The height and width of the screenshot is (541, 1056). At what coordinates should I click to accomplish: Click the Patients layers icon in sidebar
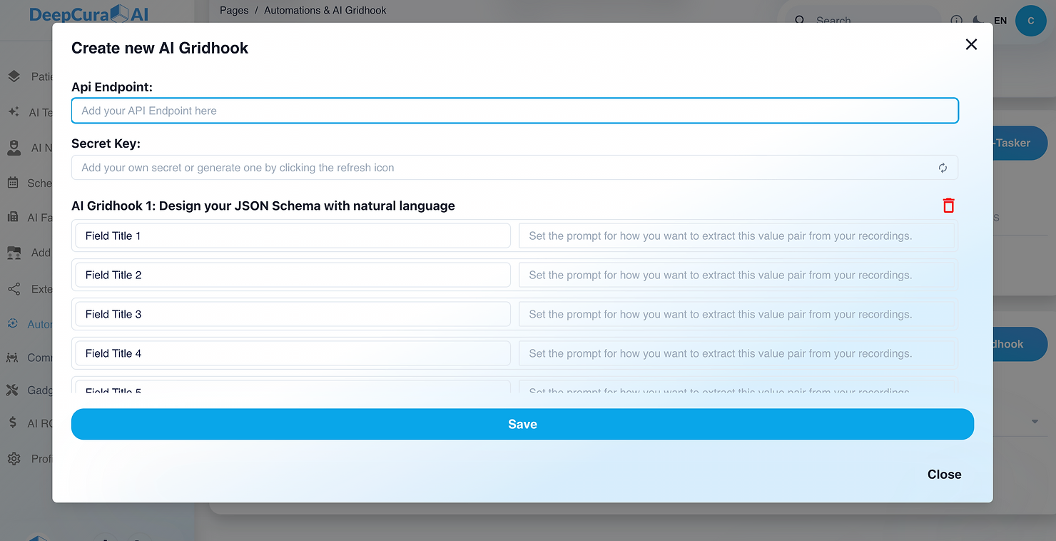[14, 76]
